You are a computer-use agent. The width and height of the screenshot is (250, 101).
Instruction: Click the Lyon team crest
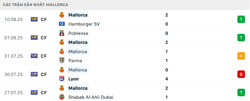click(62, 79)
